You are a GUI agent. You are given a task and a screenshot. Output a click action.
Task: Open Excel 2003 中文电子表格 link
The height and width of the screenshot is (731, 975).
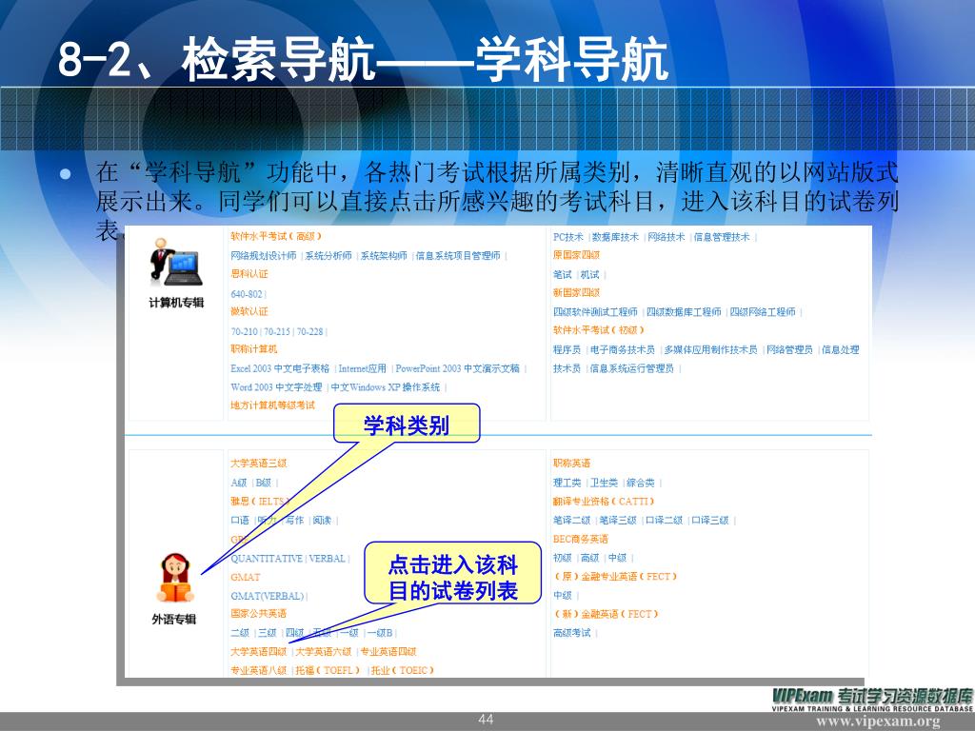pyautogui.click(x=280, y=368)
